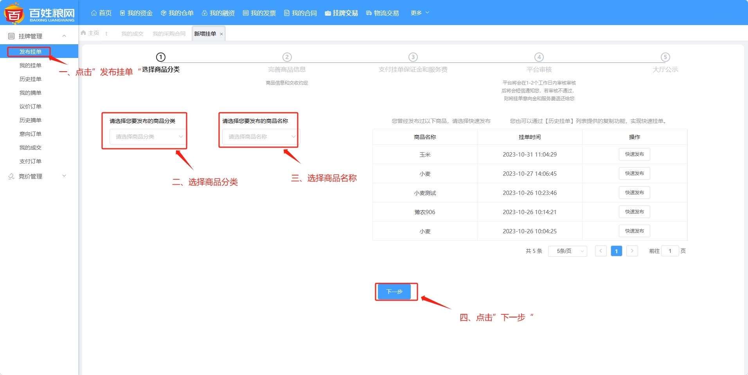The width and height of the screenshot is (748, 375).
Task: Change the 5条/页 page size dropdown
Action: point(567,251)
